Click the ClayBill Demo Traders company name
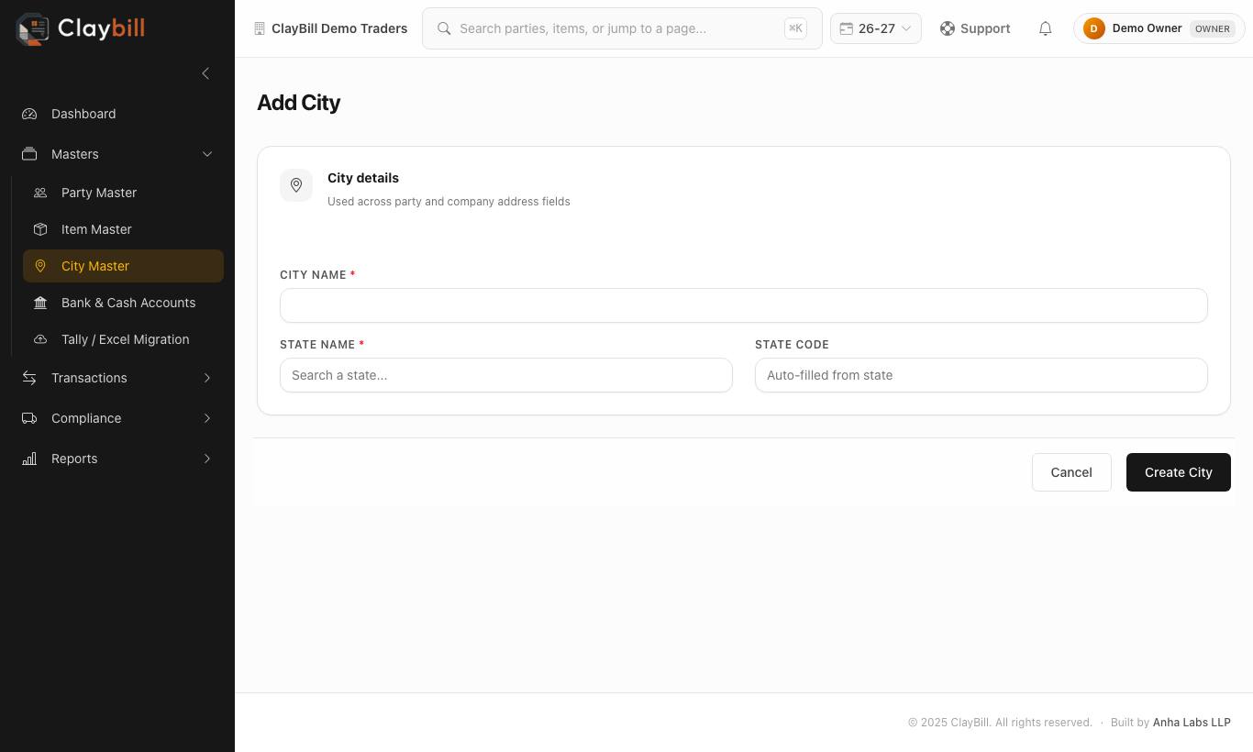 [x=339, y=28]
